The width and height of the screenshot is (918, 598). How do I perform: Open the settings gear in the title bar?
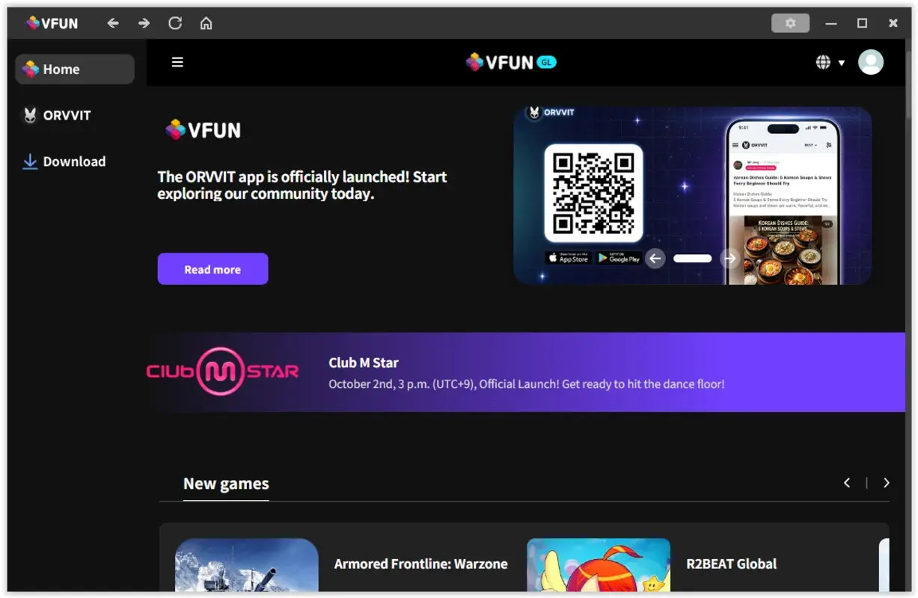tap(790, 23)
